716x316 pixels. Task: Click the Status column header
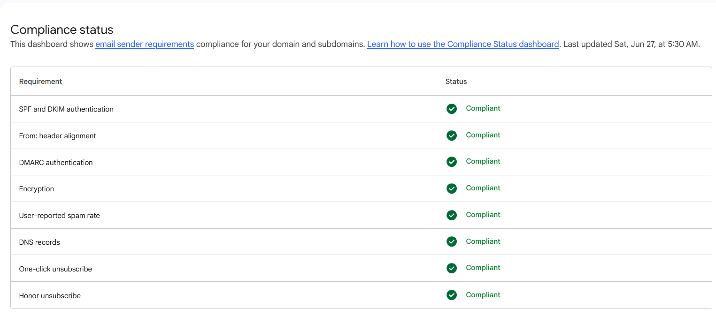click(456, 82)
